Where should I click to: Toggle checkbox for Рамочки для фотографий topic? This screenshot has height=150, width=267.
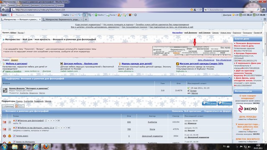[16, 120]
